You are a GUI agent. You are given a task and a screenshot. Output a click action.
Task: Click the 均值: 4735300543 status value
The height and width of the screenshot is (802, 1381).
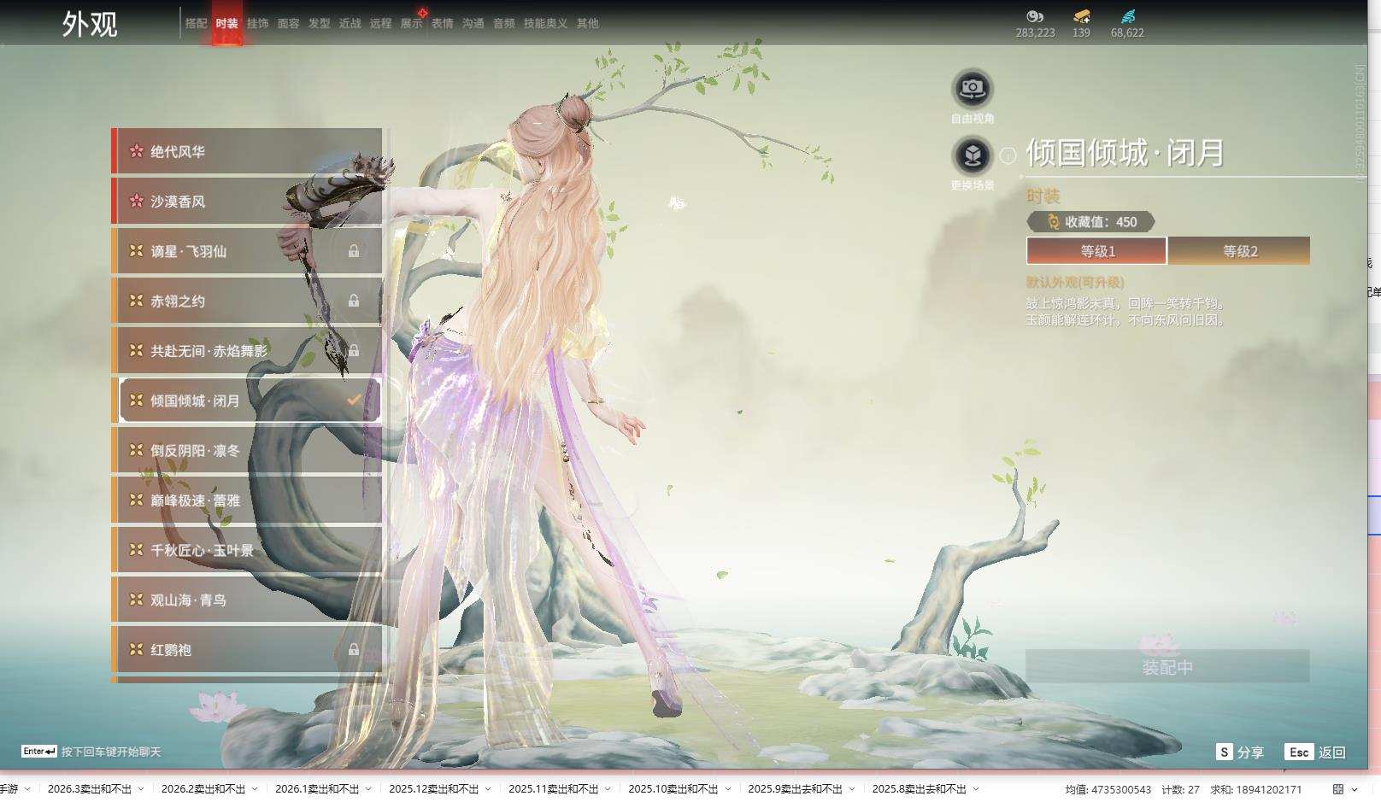[x=1108, y=789]
